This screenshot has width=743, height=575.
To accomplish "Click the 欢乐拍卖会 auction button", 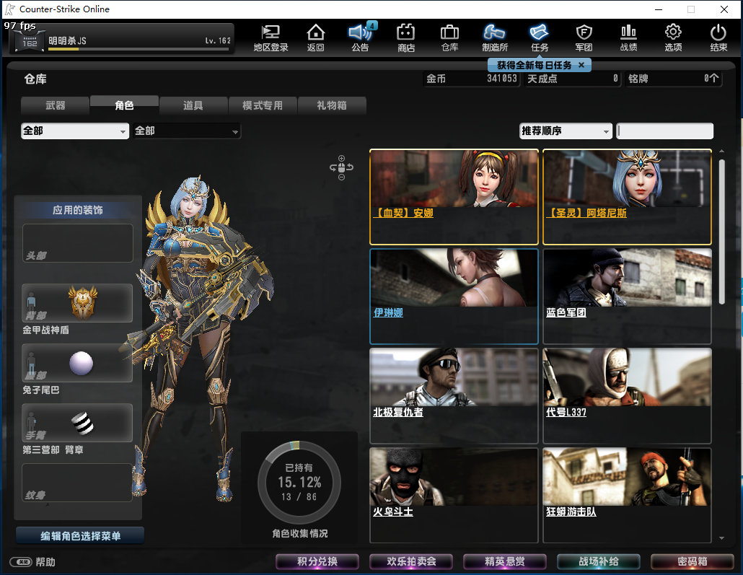I will (411, 562).
